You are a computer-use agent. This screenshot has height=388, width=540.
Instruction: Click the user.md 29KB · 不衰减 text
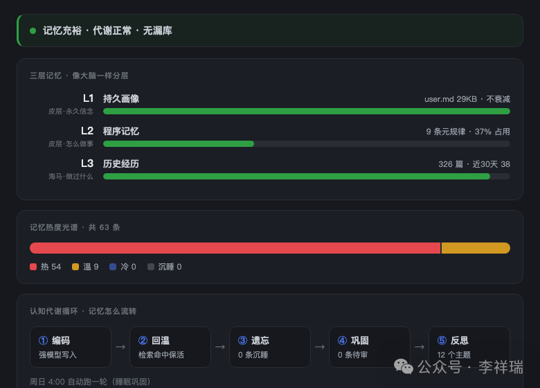(x=467, y=99)
